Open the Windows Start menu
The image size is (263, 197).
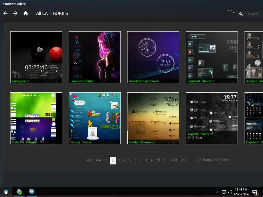(6, 192)
